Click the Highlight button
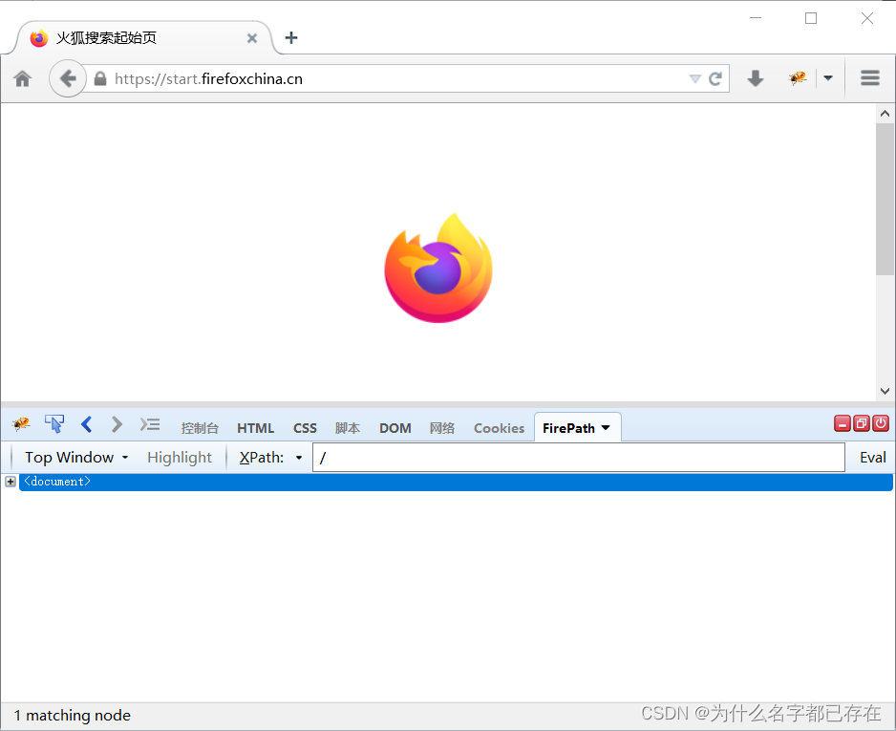 180,457
